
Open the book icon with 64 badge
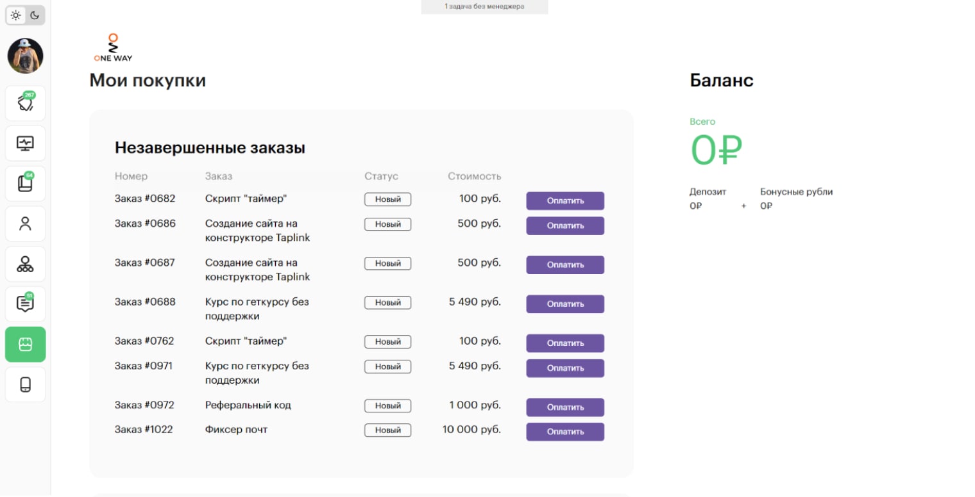pos(25,183)
